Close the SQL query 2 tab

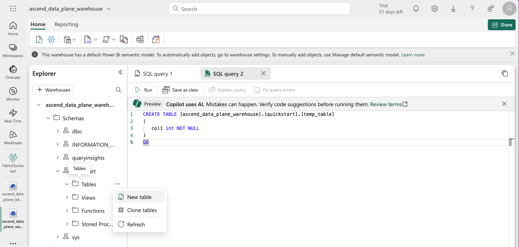click(x=263, y=74)
